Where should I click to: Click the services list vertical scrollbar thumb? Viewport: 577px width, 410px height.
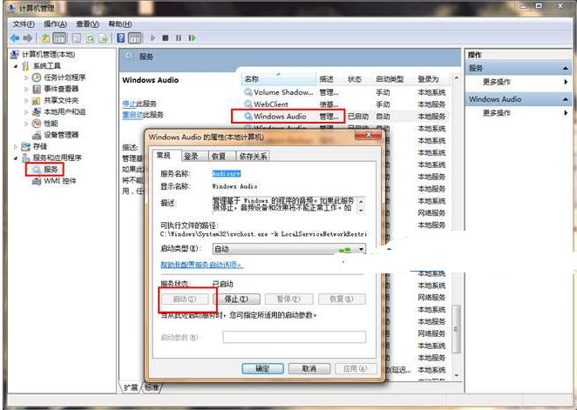pyautogui.click(x=457, y=329)
